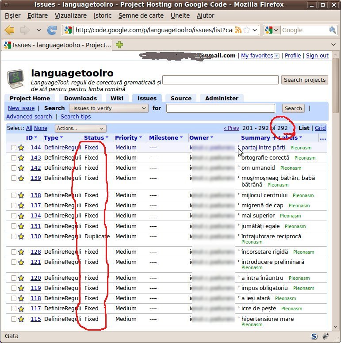Click the S icon in status bar

pos(314,336)
